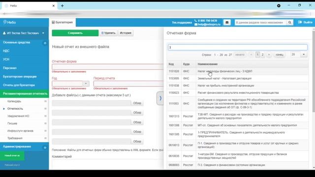
Task: Expand Основные средства plus icon
Action: click(x=45, y=43)
